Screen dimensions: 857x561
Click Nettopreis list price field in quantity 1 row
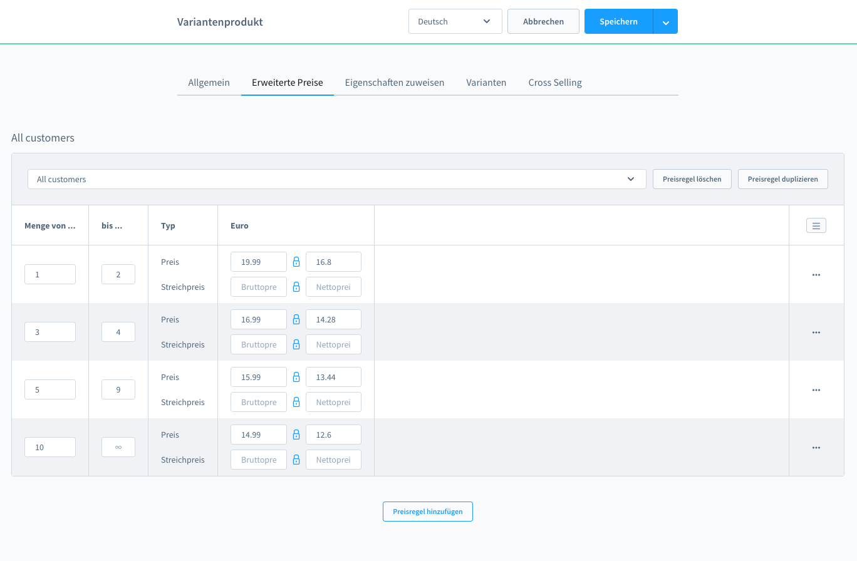click(333, 287)
